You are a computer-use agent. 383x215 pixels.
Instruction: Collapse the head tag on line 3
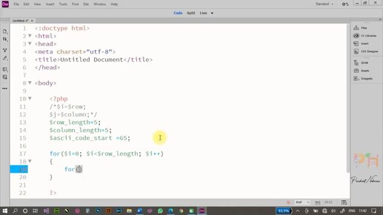click(30, 44)
